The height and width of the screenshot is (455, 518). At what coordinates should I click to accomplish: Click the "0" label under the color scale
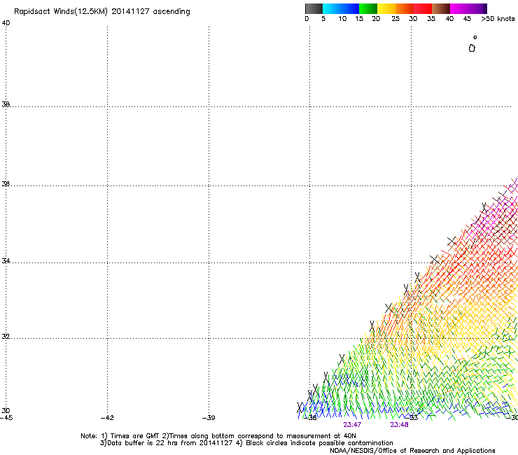click(x=307, y=19)
